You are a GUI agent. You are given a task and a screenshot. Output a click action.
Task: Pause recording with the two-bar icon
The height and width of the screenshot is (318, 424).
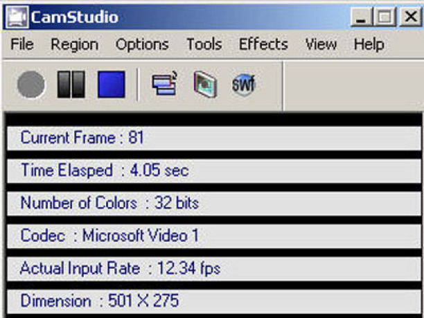pyautogui.click(x=71, y=85)
